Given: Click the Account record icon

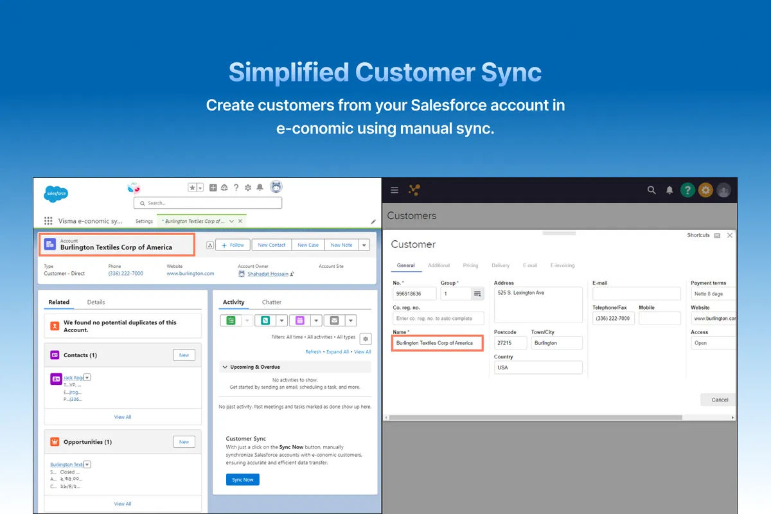Looking at the screenshot, I should click(49, 244).
